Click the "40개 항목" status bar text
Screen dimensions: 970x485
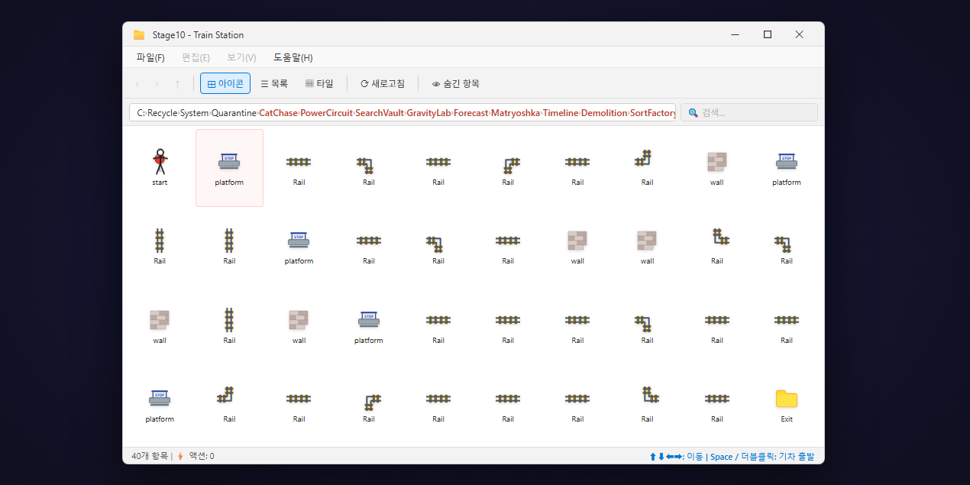[149, 456]
